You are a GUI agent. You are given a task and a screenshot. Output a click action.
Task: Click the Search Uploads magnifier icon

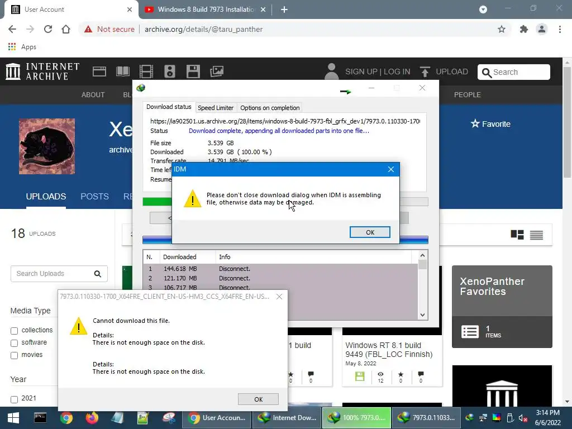[97, 274]
